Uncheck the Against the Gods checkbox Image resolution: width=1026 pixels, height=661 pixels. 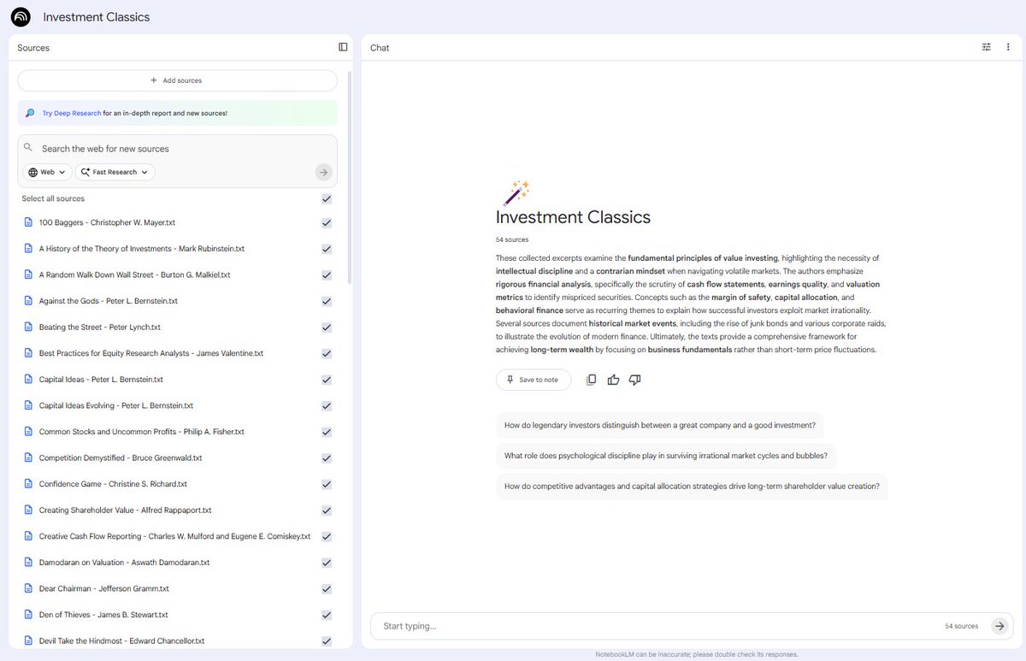tap(327, 301)
